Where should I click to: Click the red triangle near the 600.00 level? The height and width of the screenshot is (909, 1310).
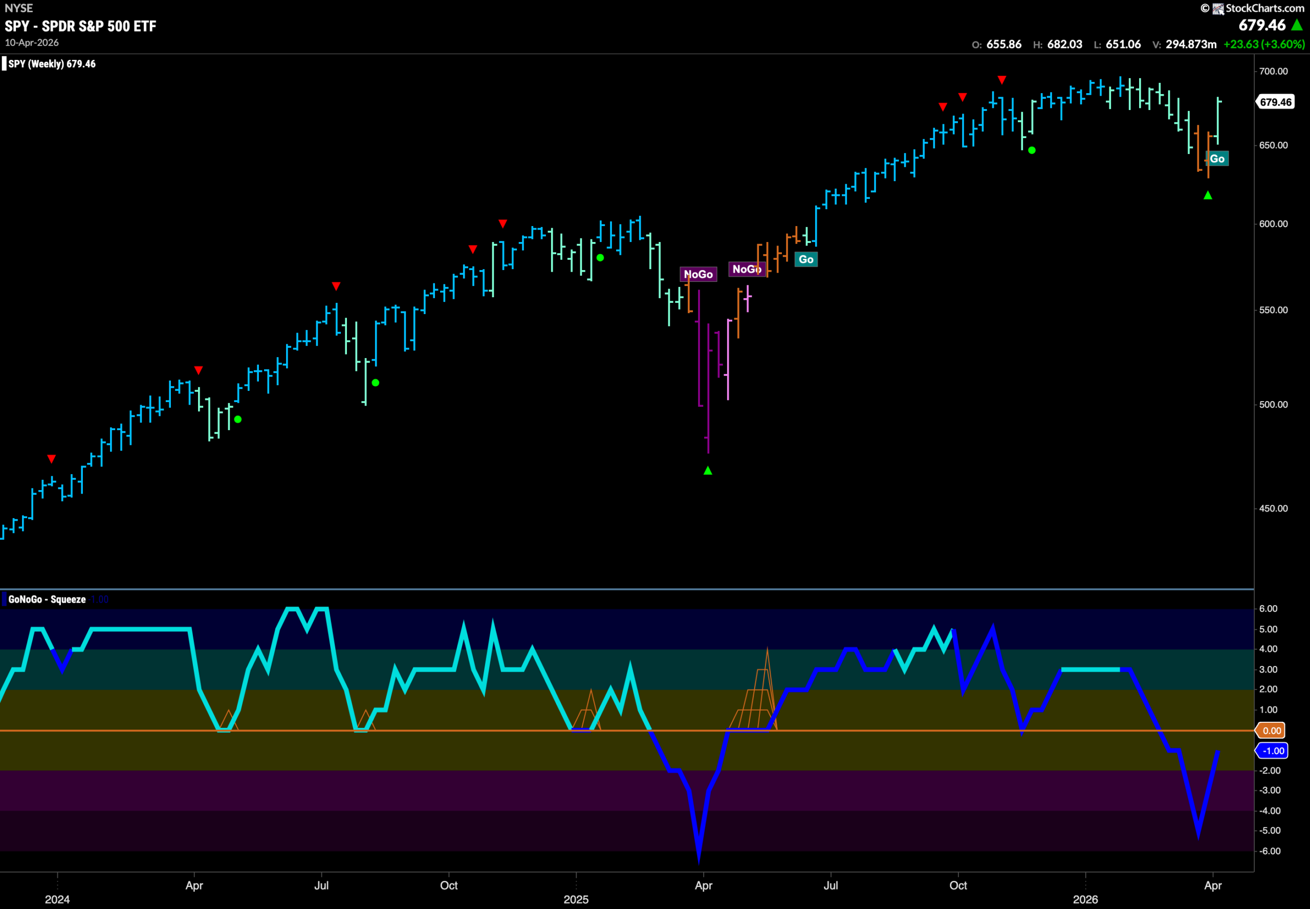click(503, 223)
